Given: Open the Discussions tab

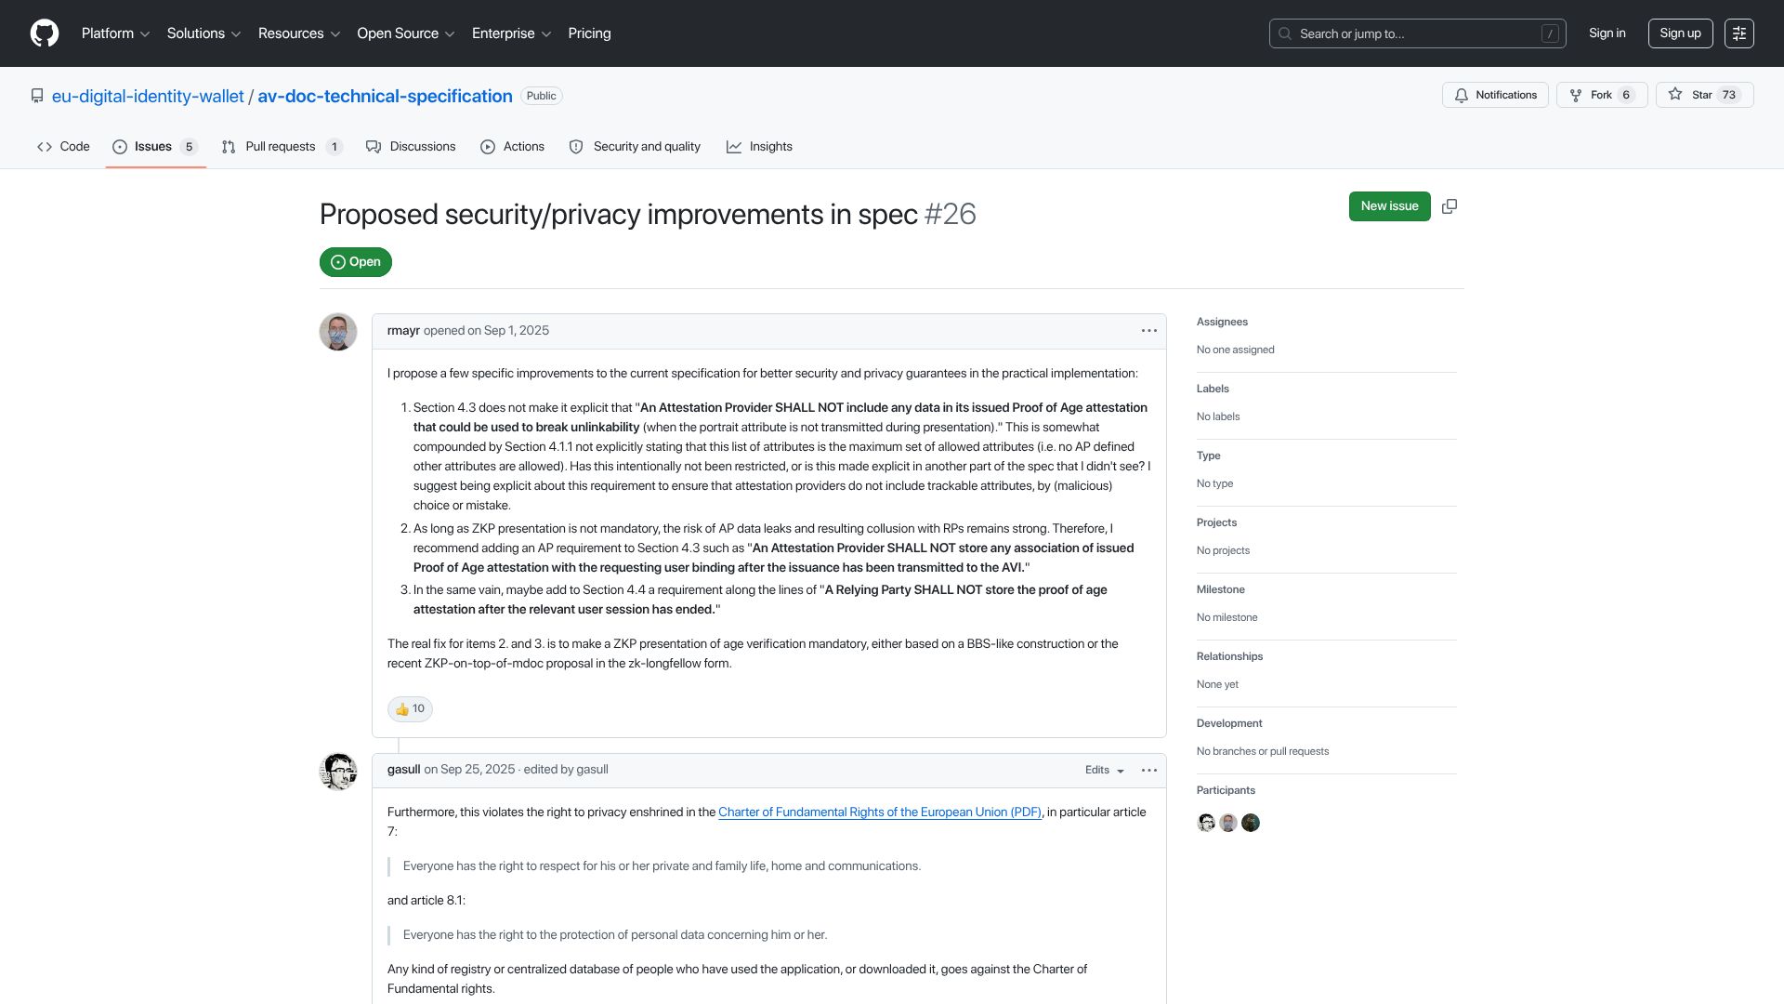Looking at the screenshot, I should [411, 147].
